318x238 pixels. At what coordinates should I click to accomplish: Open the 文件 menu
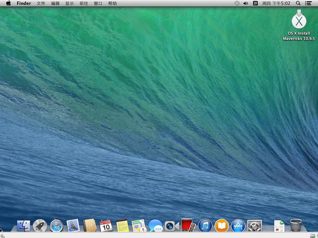pyautogui.click(x=41, y=3)
